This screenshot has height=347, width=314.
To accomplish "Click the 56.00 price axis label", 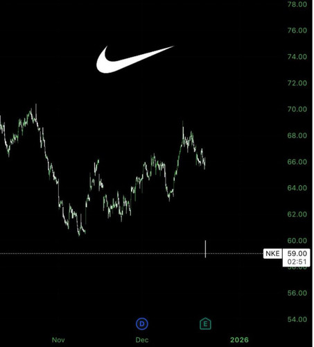I will pos(297,293).
